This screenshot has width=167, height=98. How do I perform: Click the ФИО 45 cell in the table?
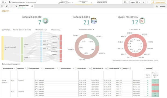124,91
